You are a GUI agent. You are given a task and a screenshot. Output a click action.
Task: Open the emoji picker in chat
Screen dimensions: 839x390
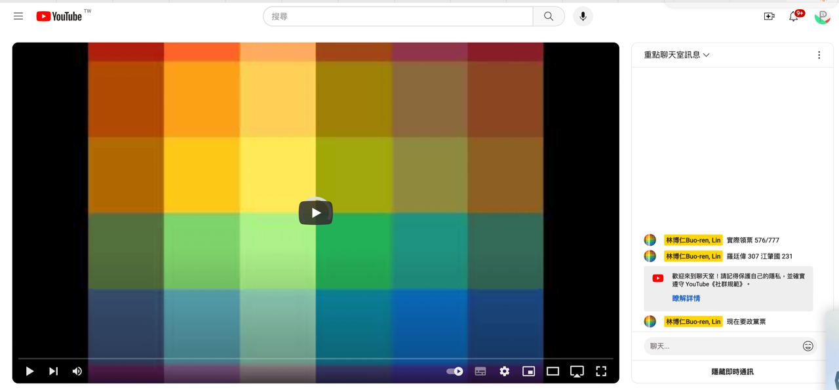pyautogui.click(x=808, y=346)
